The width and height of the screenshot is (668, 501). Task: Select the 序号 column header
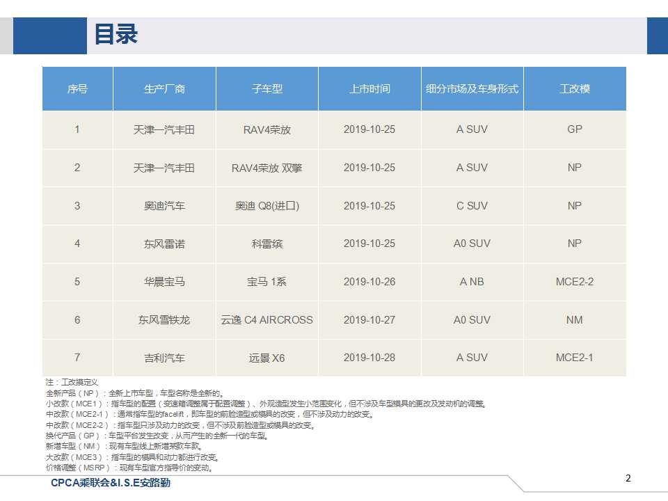pyautogui.click(x=77, y=88)
